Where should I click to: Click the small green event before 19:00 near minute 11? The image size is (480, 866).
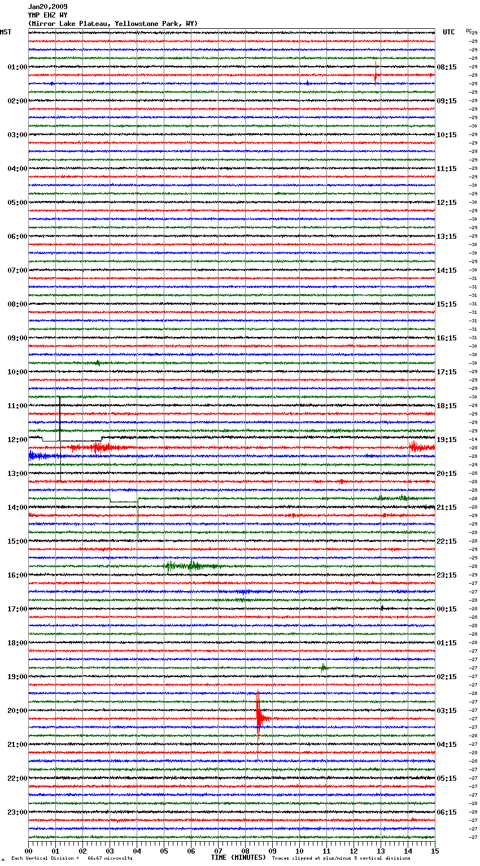pos(324,668)
